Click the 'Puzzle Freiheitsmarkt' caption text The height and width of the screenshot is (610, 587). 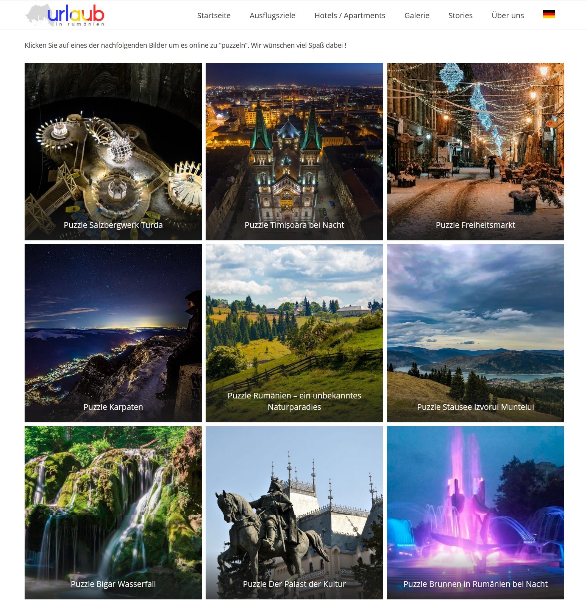pos(475,225)
